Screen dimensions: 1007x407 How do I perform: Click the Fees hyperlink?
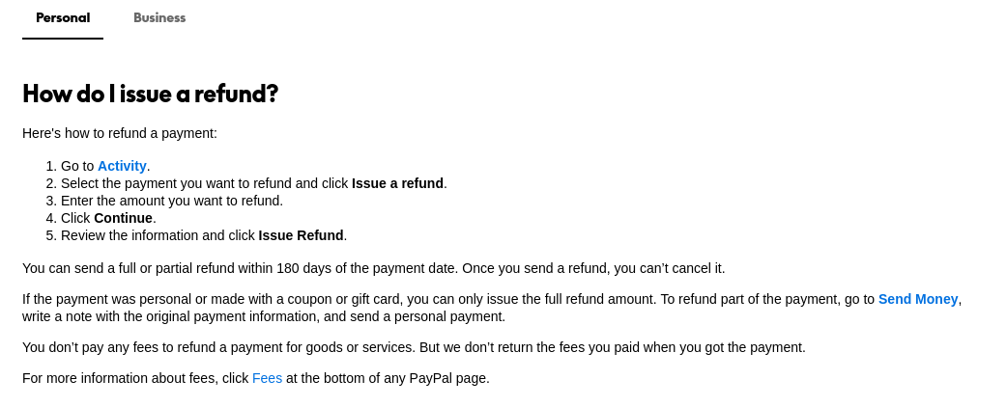coord(267,378)
